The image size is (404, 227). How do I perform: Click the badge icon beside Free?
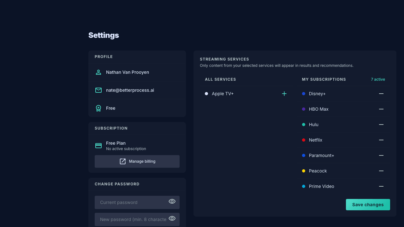98,108
